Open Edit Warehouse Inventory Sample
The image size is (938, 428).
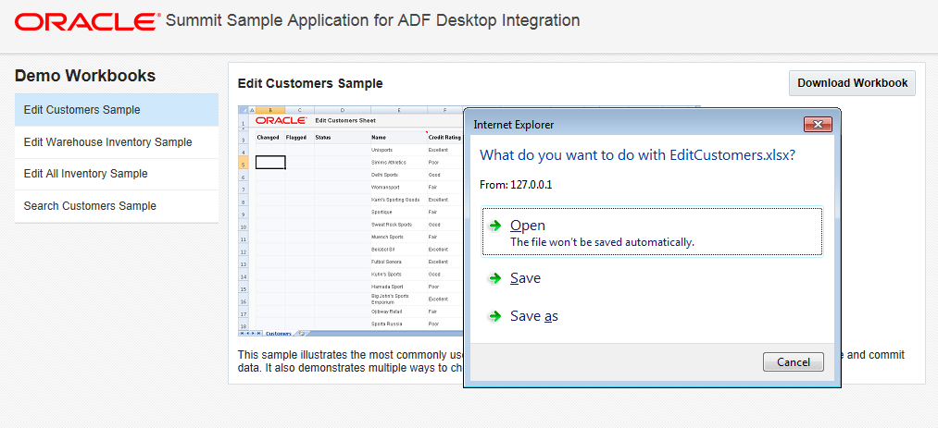point(117,142)
